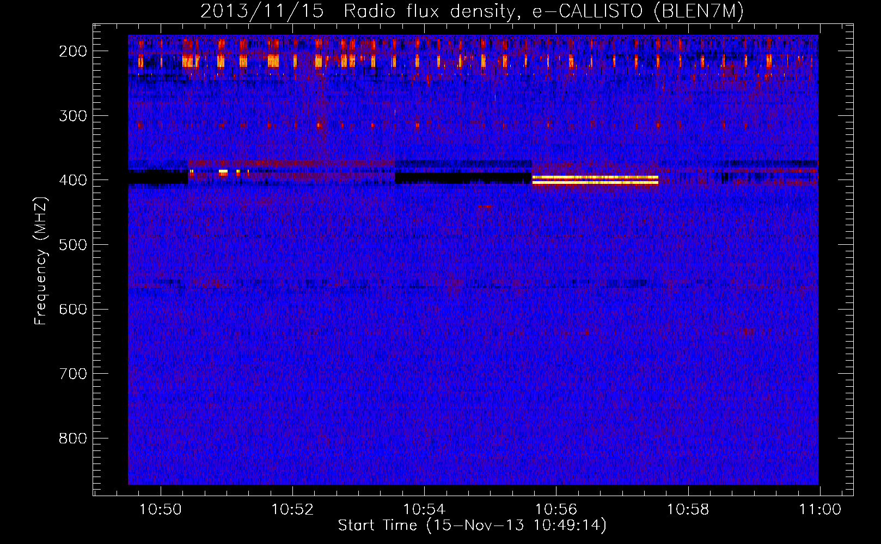
Task: Click the 10:54 time tick label
Action: [424, 510]
